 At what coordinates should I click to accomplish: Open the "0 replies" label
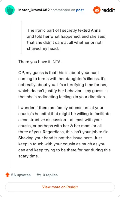[50, 175]
